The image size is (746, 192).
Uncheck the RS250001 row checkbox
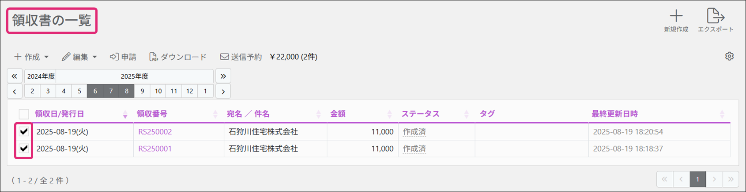pyautogui.click(x=24, y=149)
